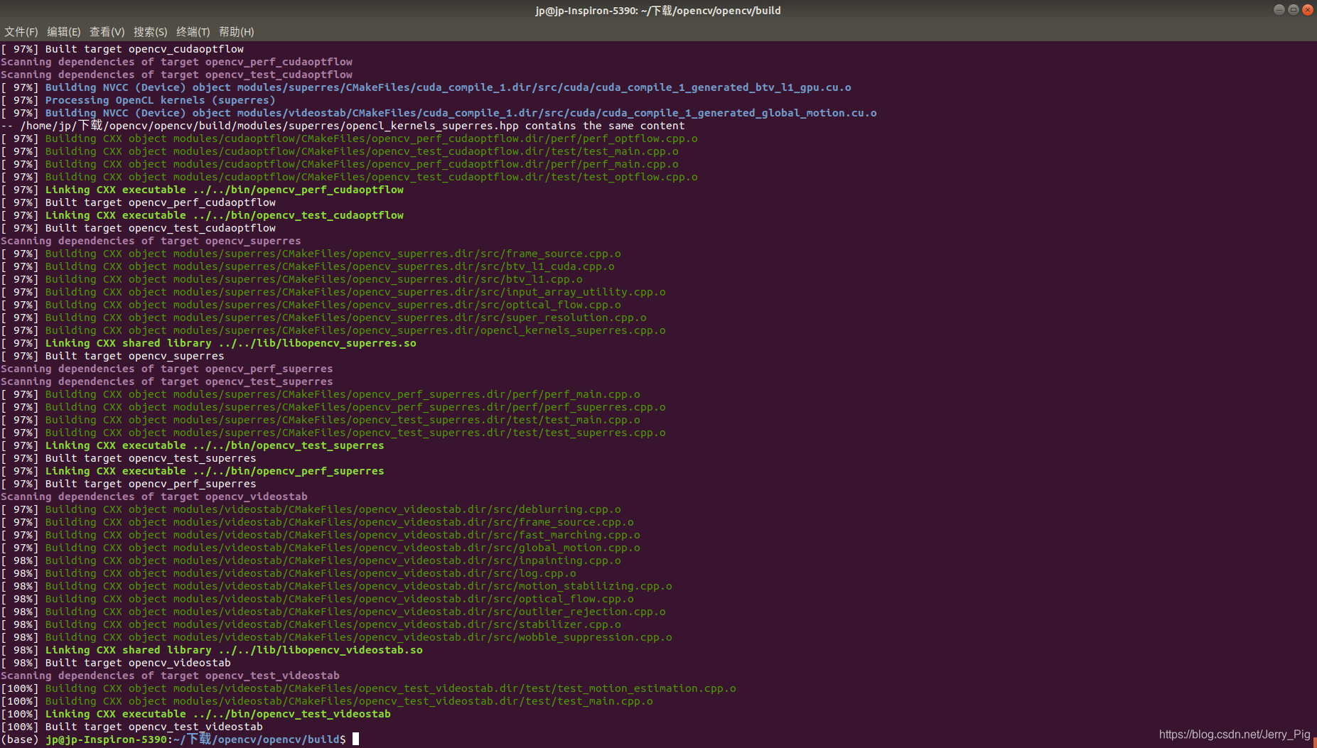1317x748 pixels.
Task: Click the shell prompt input cursor
Action: point(355,739)
